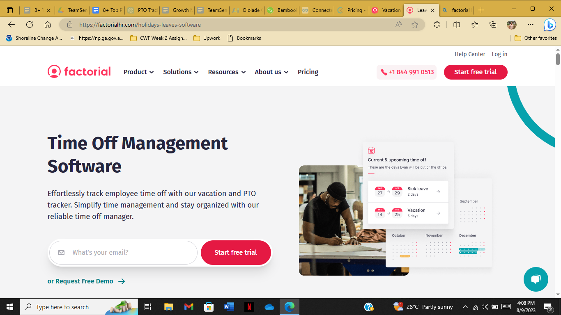
Task: Expand the Resources menu
Action: pos(227,72)
